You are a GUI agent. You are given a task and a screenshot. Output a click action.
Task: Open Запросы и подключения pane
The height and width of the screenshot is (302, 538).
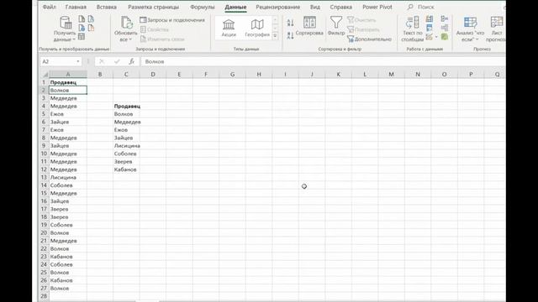pos(172,20)
